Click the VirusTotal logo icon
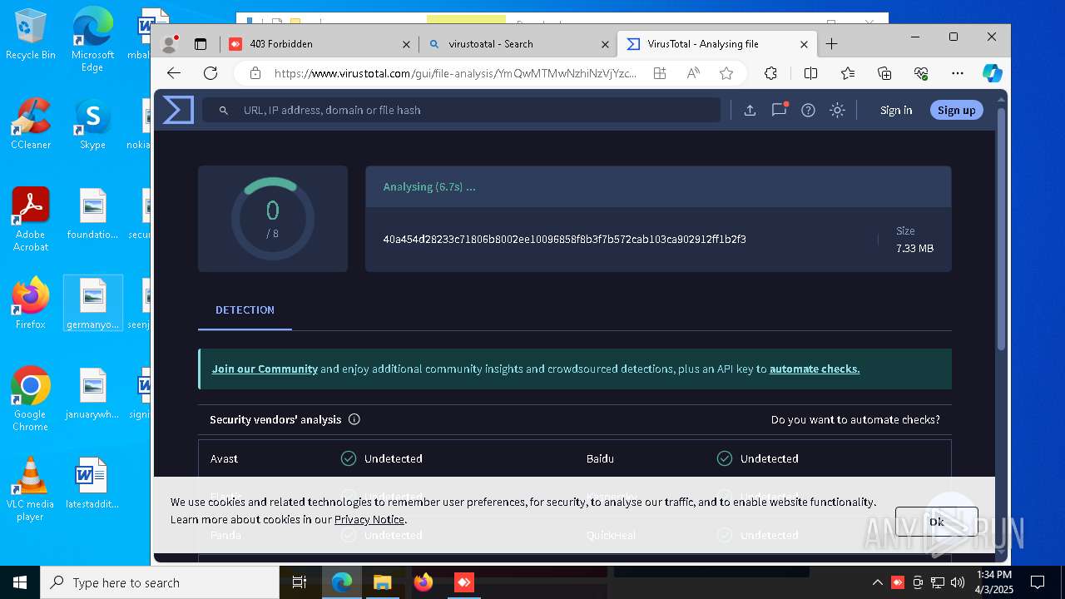This screenshot has height=599, width=1065. tap(178, 110)
